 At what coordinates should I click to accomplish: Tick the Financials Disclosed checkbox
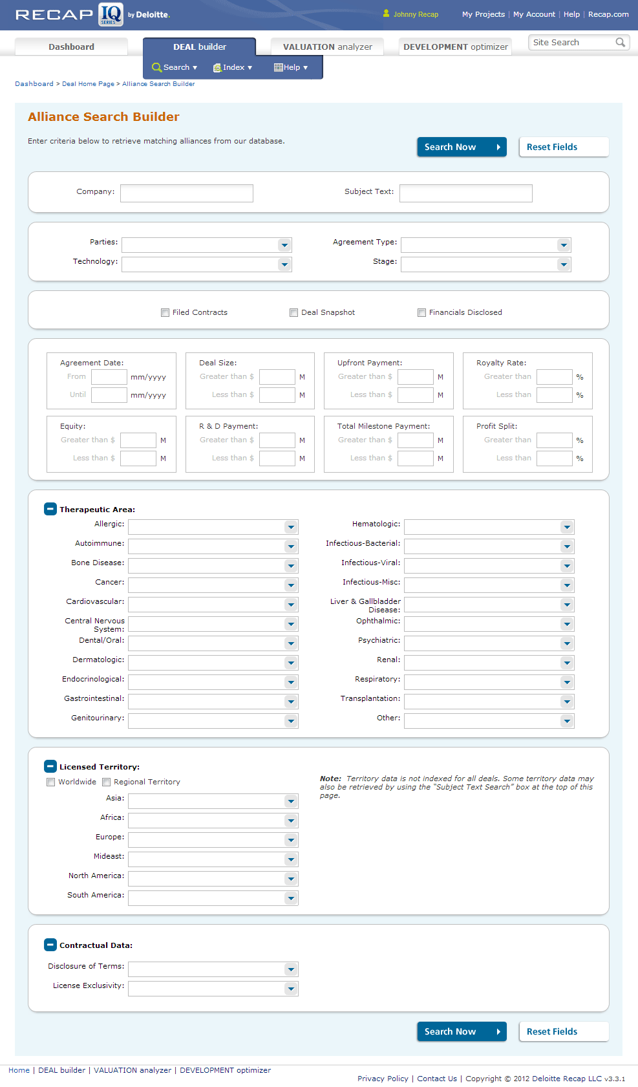[x=422, y=312]
